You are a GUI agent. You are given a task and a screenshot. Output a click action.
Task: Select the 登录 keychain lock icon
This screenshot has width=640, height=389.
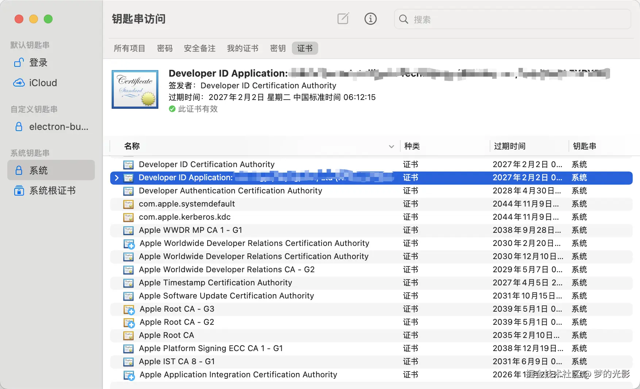tap(19, 63)
